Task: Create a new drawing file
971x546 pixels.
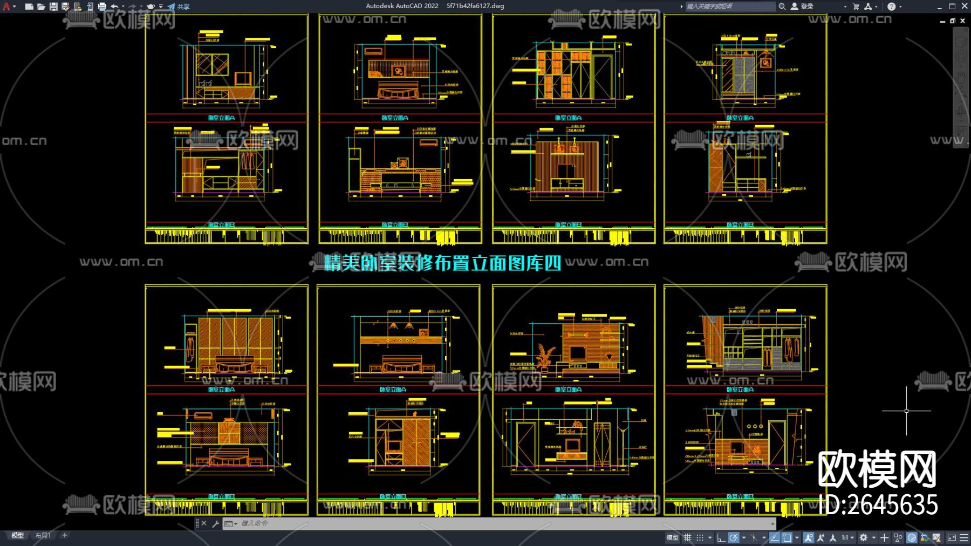Action: pyautogui.click(x=30, y=6)
